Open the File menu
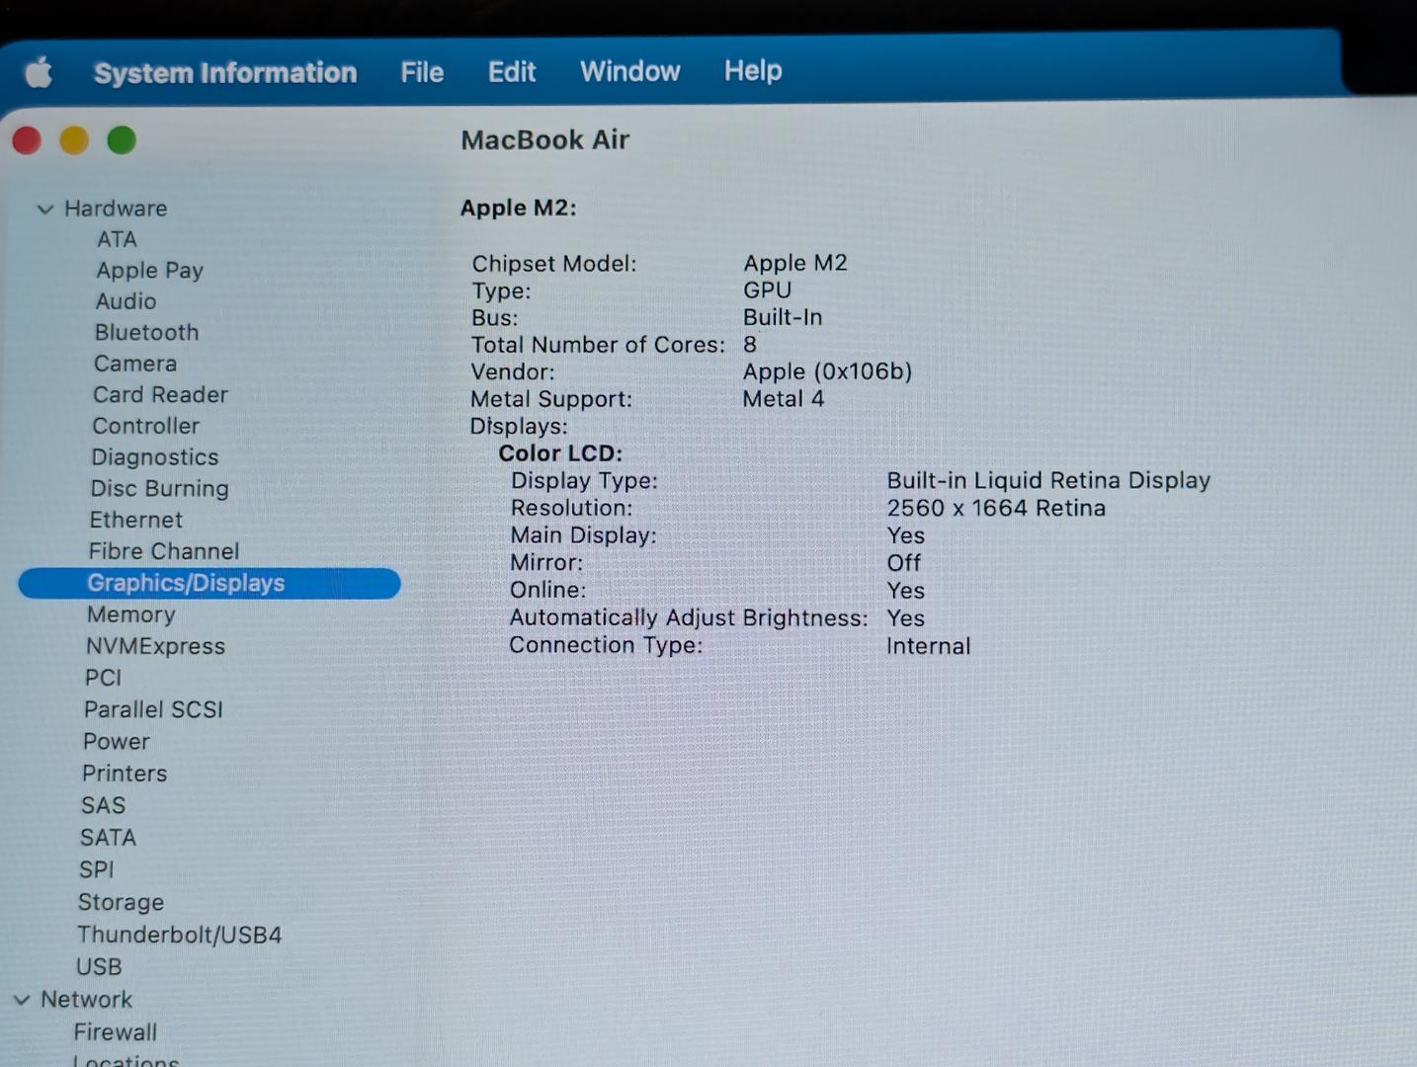 pyautogui.click(x=422, y=72)
